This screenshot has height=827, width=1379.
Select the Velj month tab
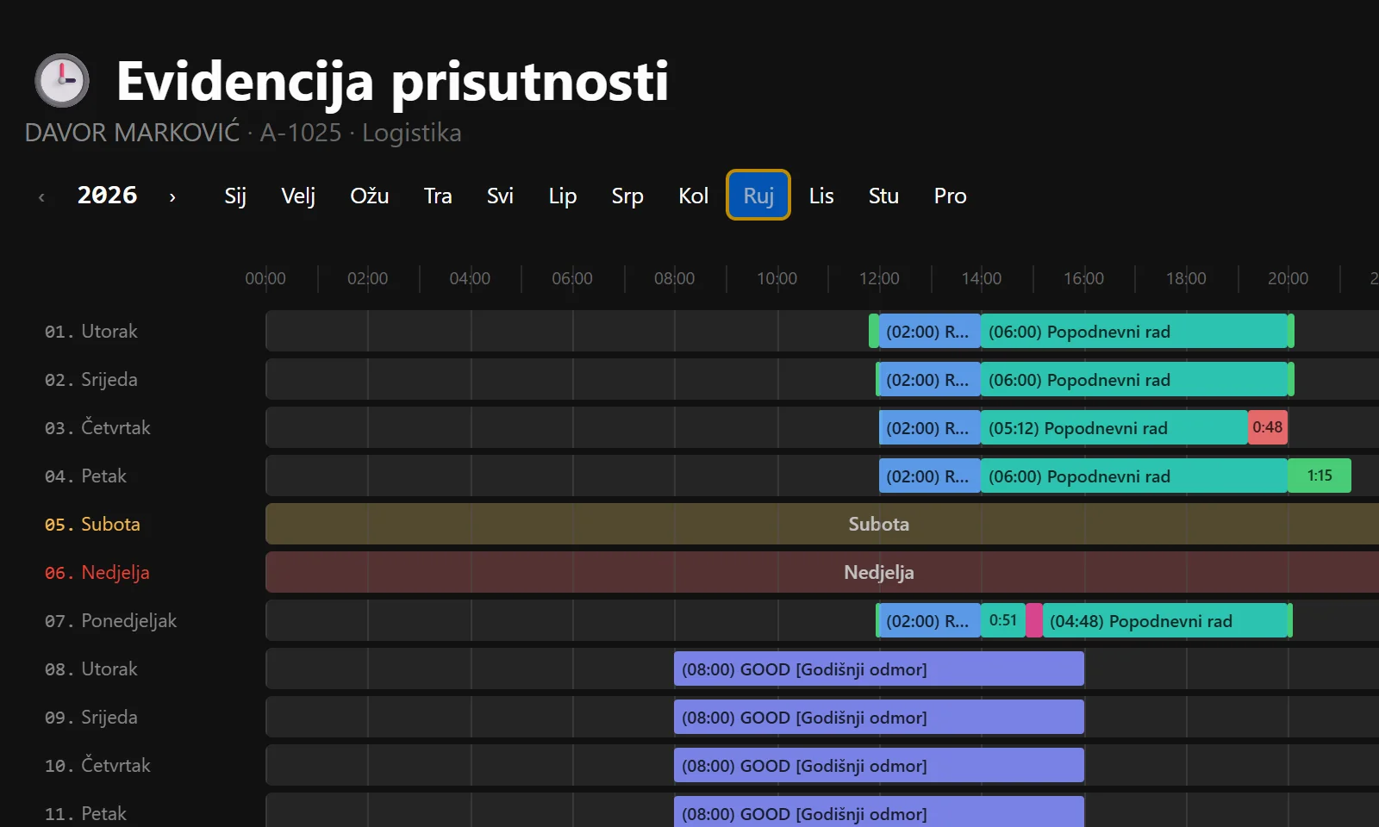coord(298,196)
